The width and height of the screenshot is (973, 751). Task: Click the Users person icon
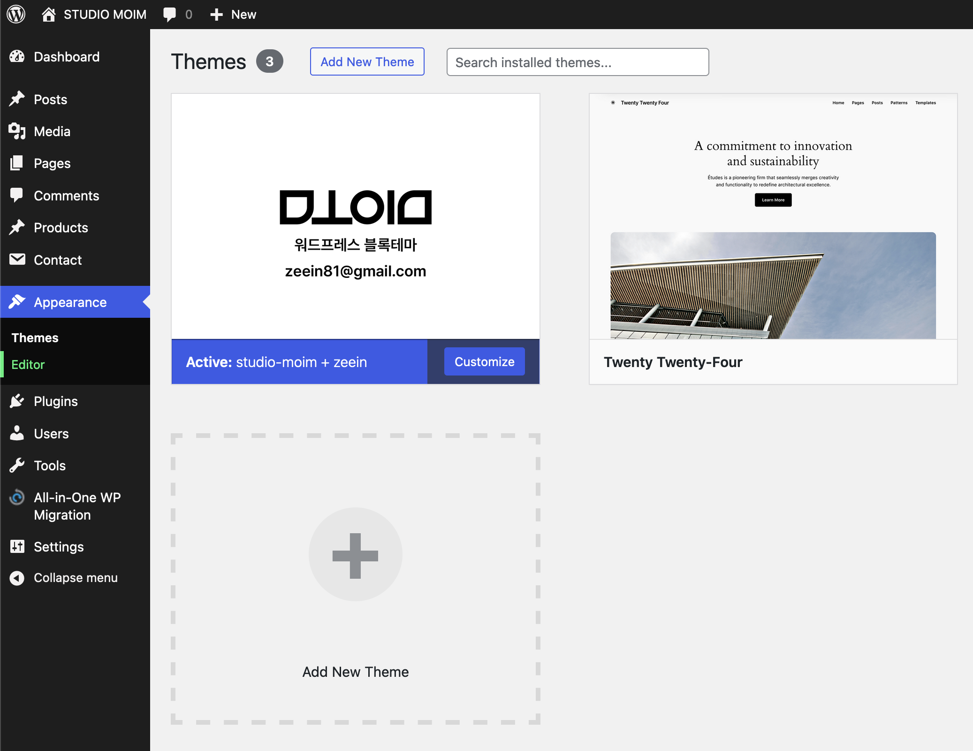pos(17,433)
